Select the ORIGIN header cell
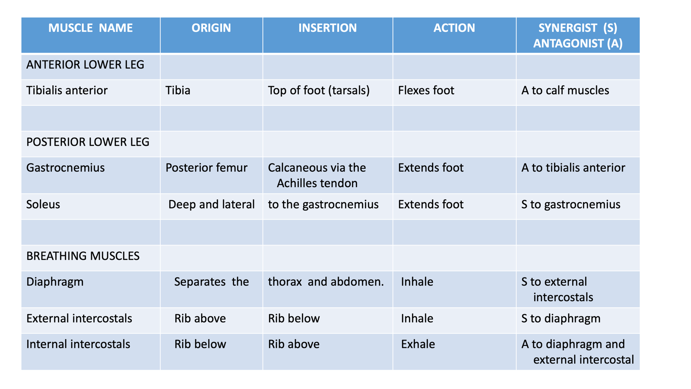The width and height of the screenshot is (691, 389). pyautogui.click(x=212, y=35)
